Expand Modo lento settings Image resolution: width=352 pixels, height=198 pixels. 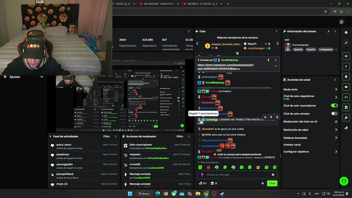coord(336,89)
